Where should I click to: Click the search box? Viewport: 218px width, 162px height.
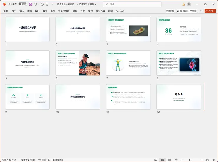(132, 4)
